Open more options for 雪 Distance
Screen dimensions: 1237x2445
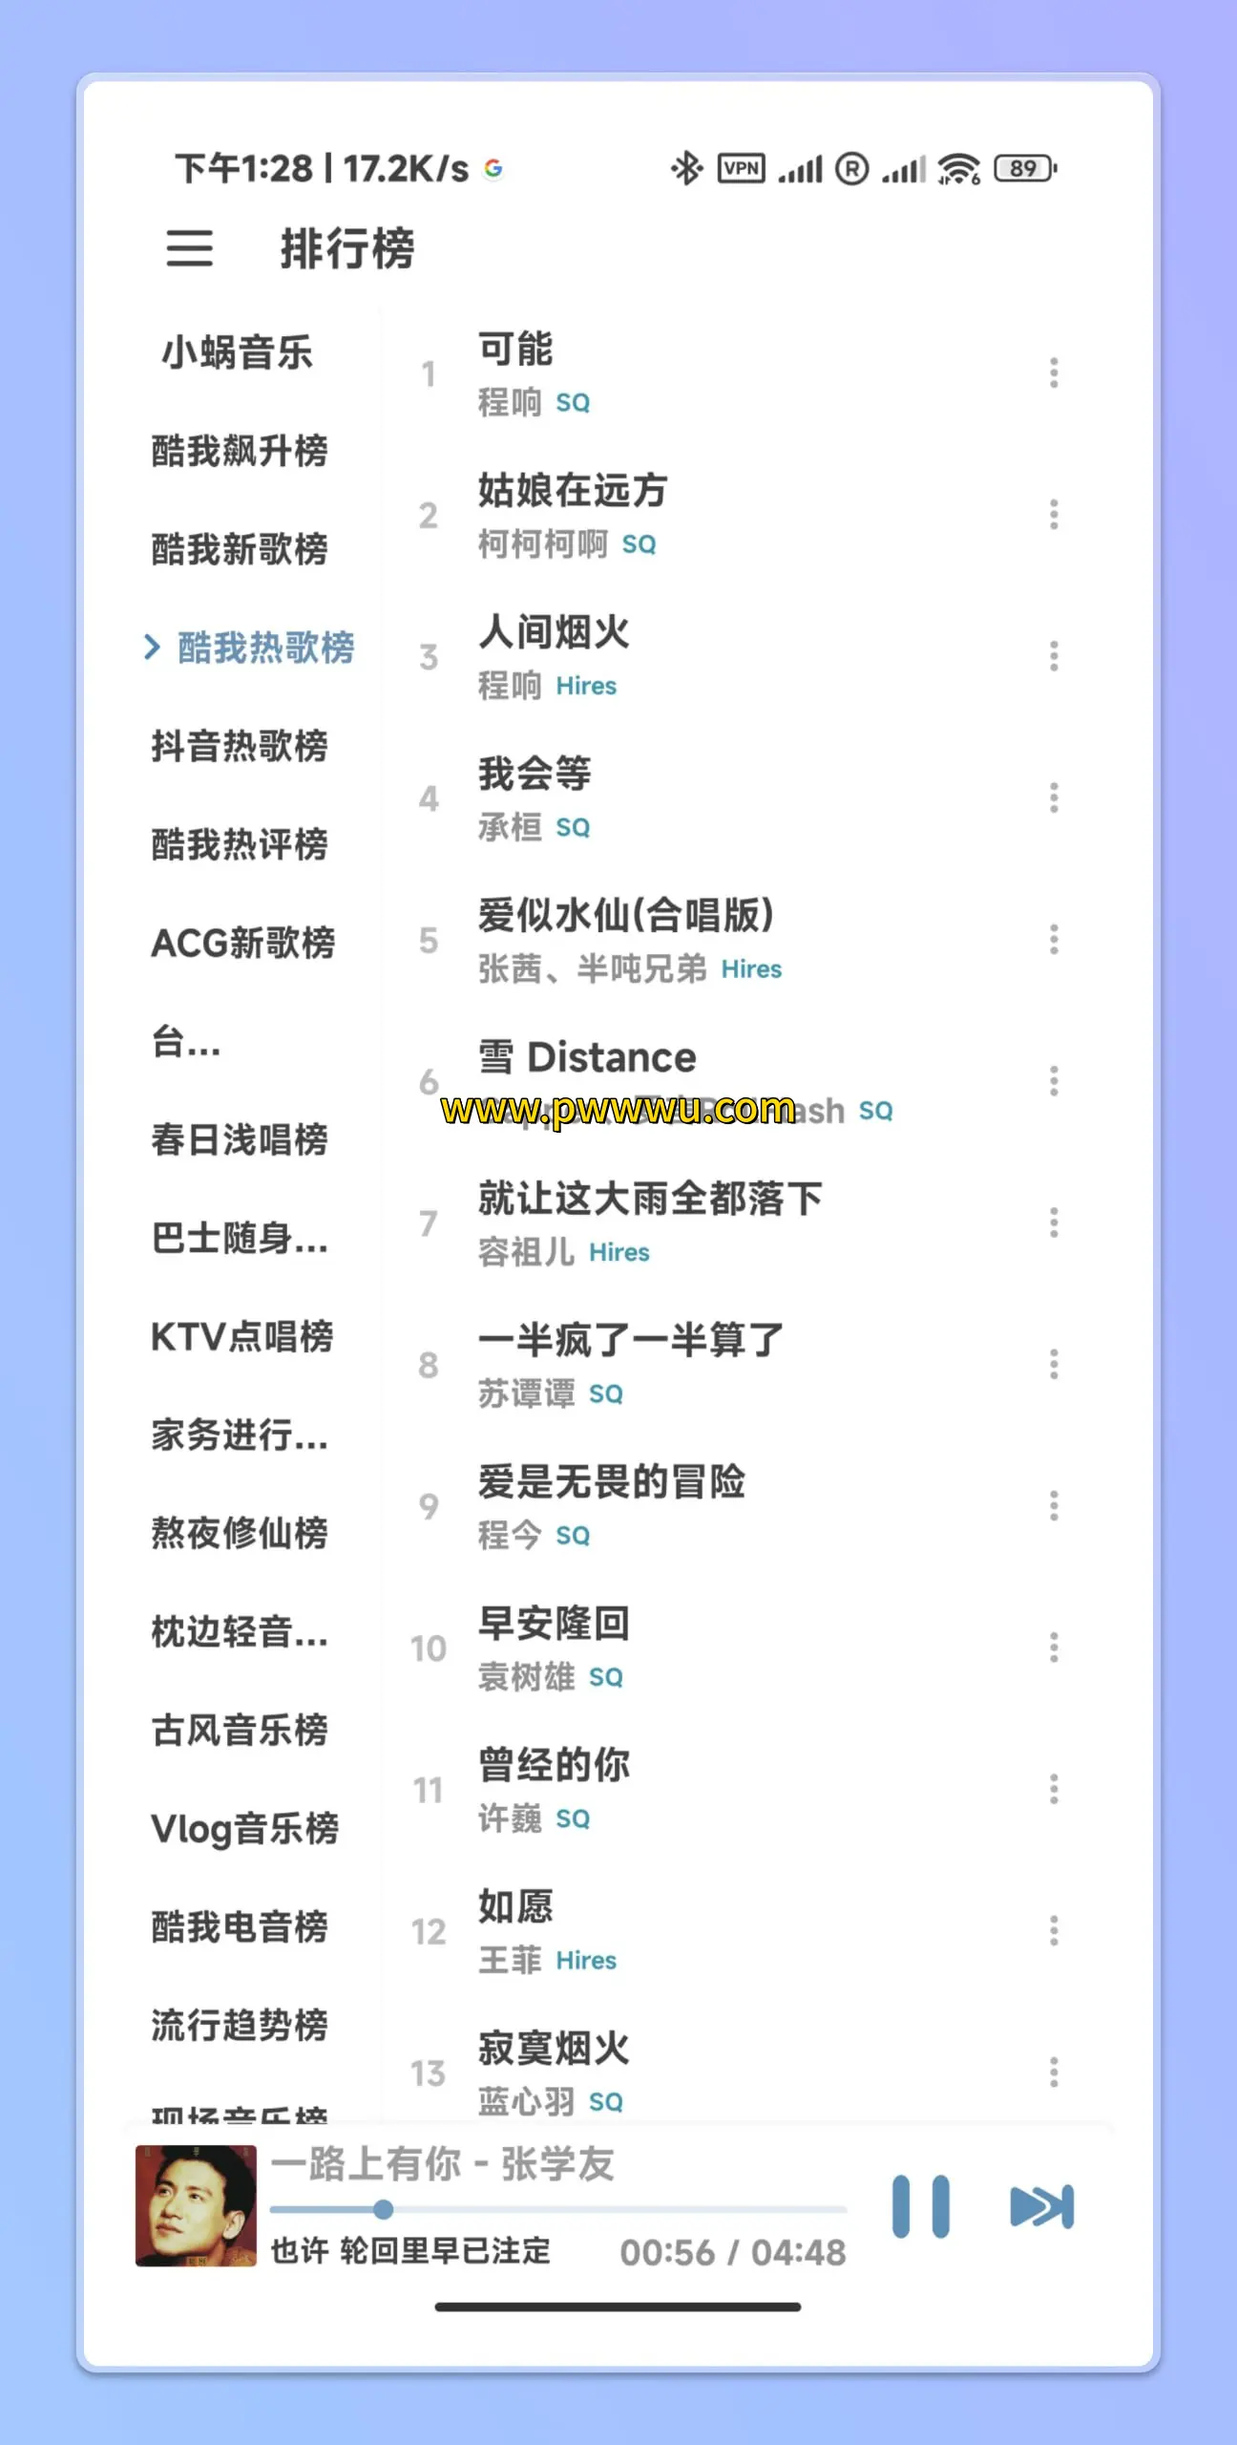point(1054,1081)
